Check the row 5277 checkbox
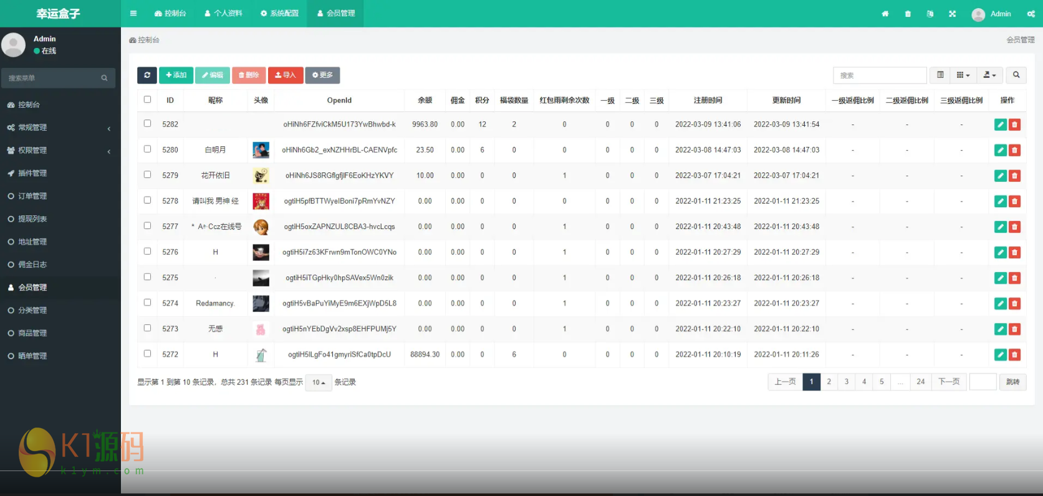This screenshot has height=496, width=1043. 147,225
